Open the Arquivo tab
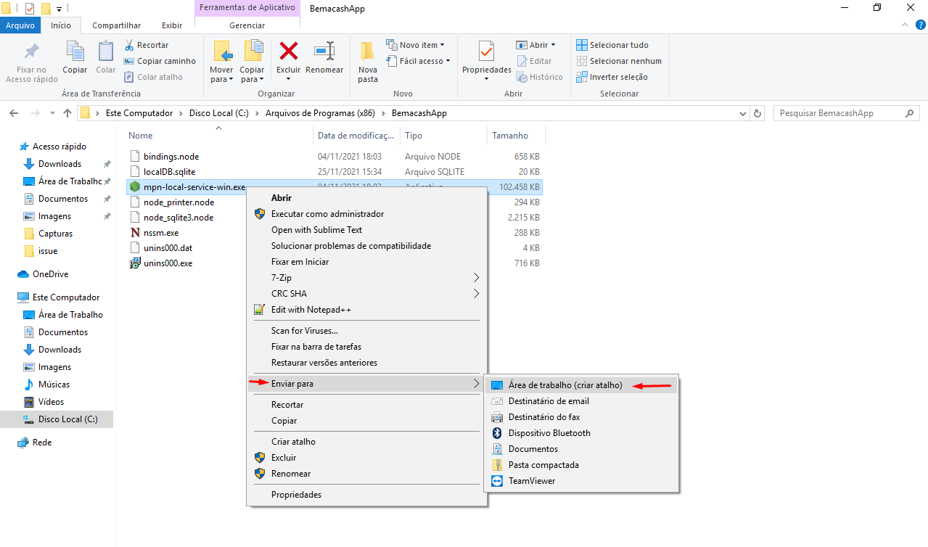Screen dimensions: 928x547 (21, 25)
